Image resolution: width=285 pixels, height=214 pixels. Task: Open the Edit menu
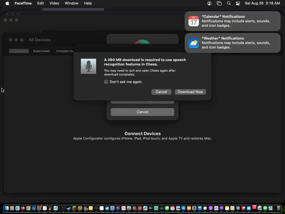[40, 3]
